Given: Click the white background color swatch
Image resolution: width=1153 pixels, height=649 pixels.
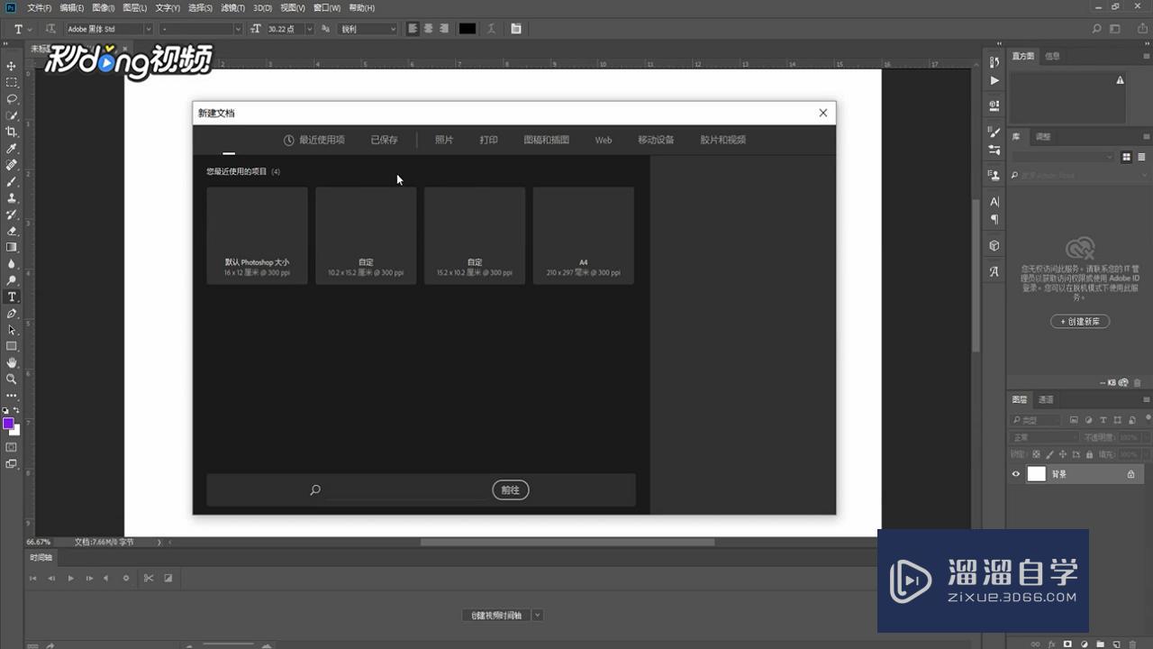Looking at the screenshot, I should point(15,431).
